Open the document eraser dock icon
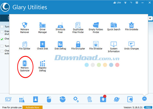Viewport: 153px width, 109px height. pyautogui.click(x=130, y=99)
